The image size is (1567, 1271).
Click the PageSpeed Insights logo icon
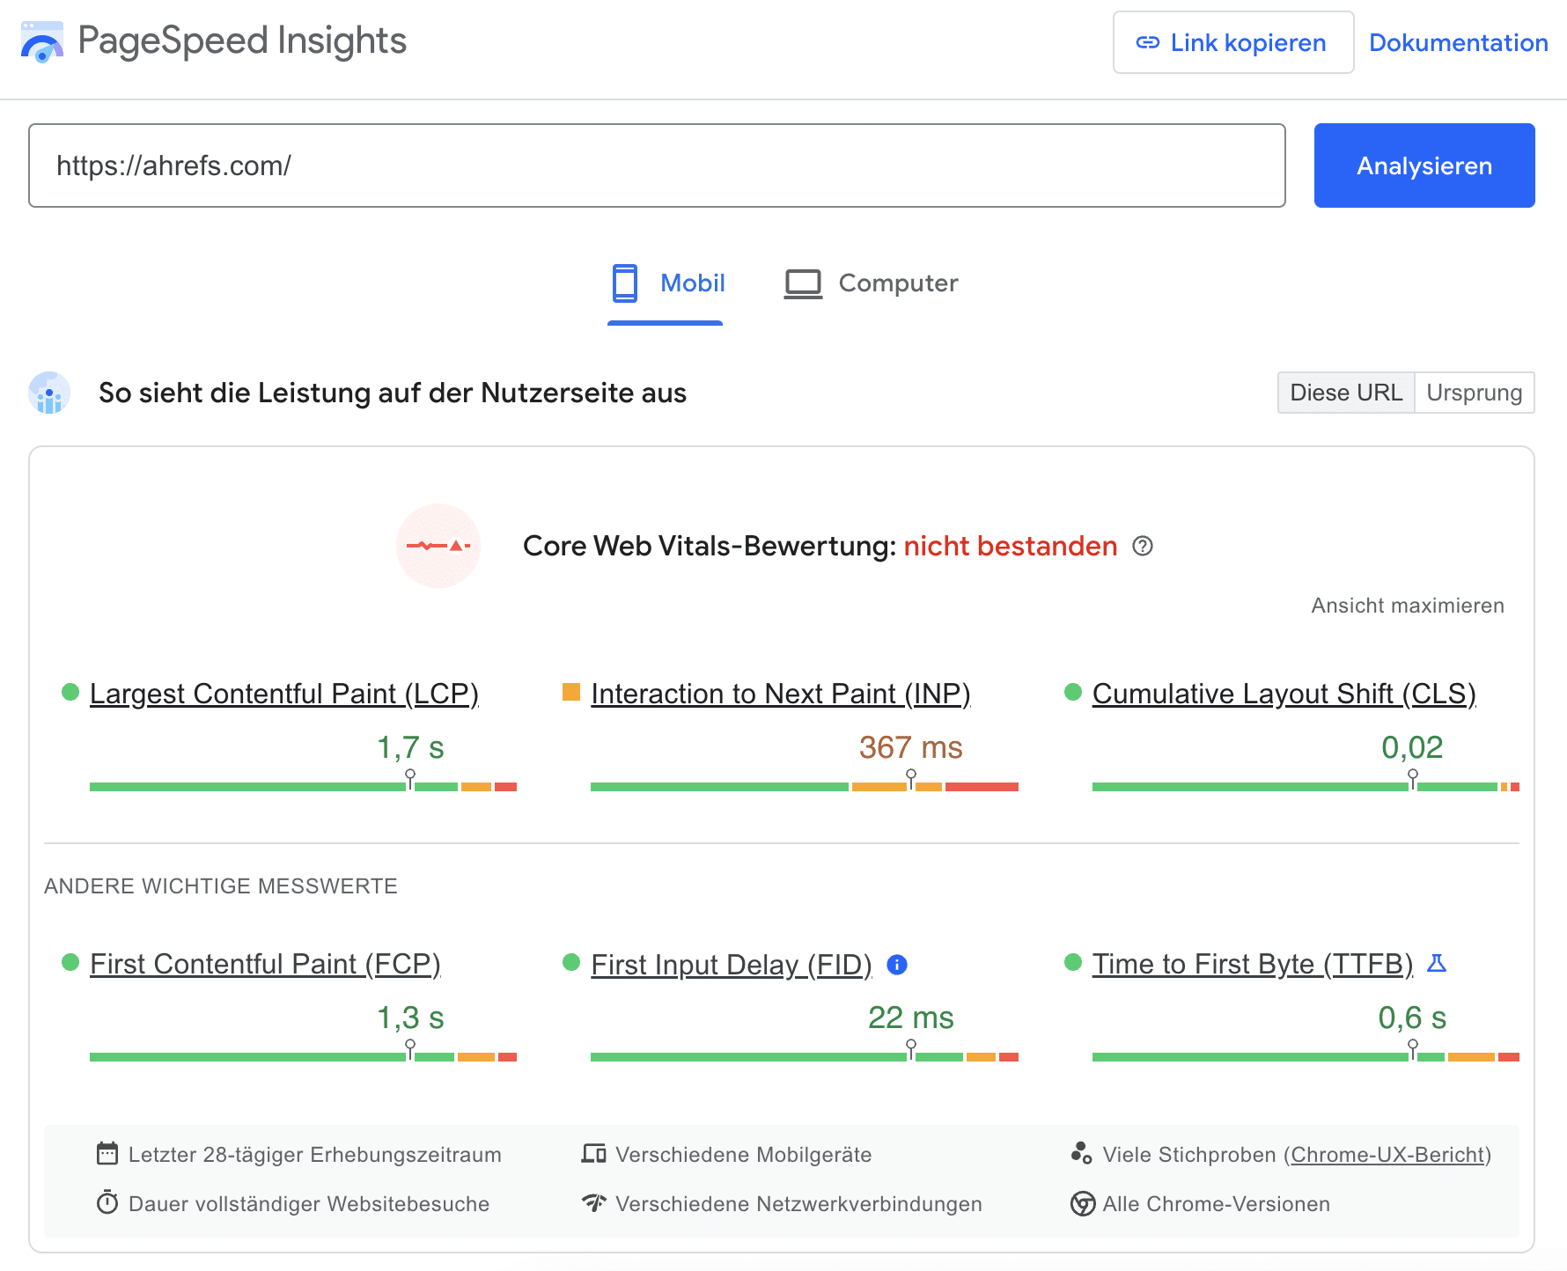pyautogui.click(x=41, y=42)
